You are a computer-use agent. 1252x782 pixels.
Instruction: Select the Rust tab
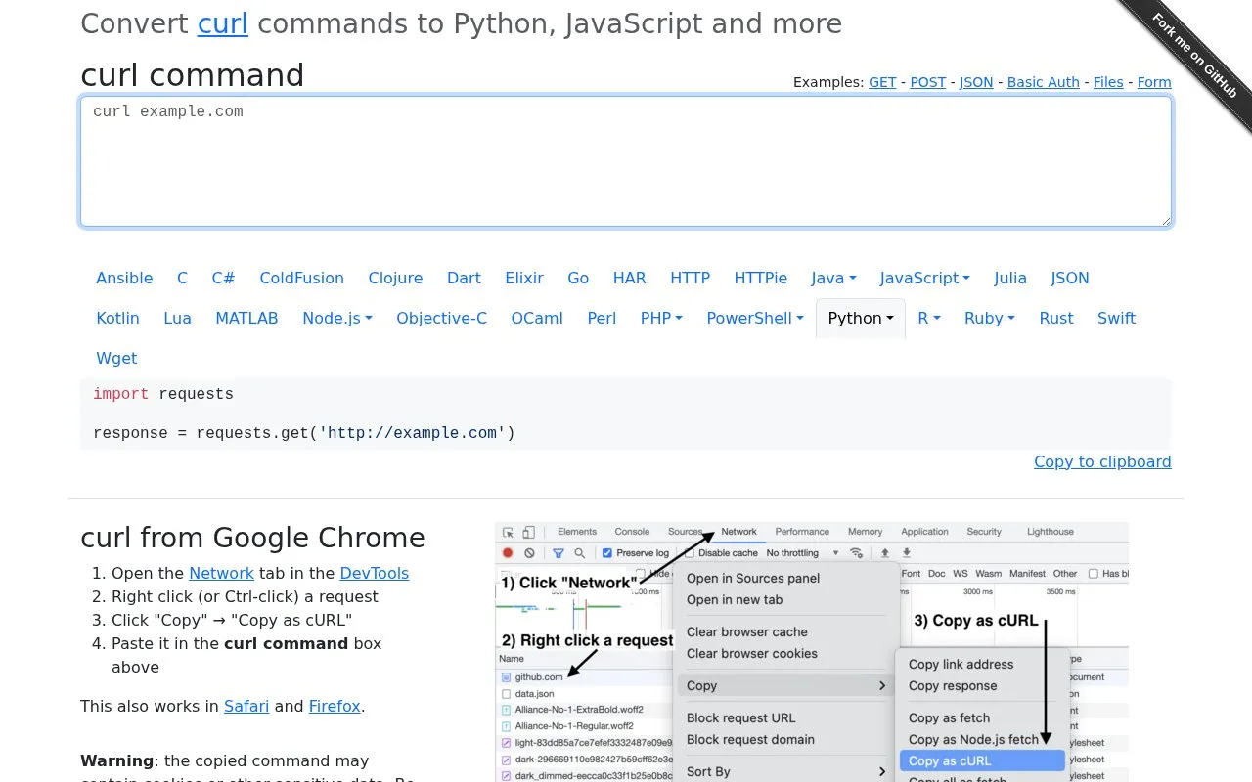tap(1056, 318)
